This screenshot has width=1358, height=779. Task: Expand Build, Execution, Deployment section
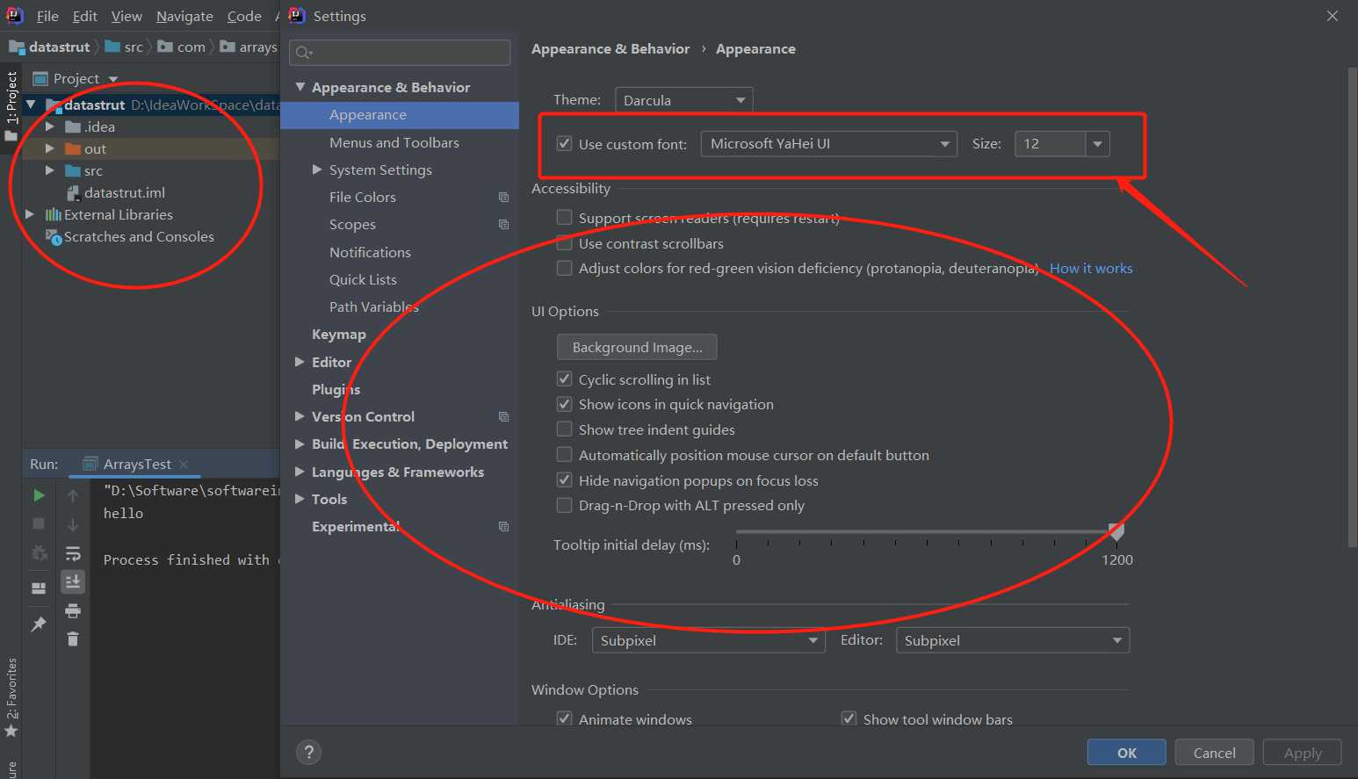300,444
